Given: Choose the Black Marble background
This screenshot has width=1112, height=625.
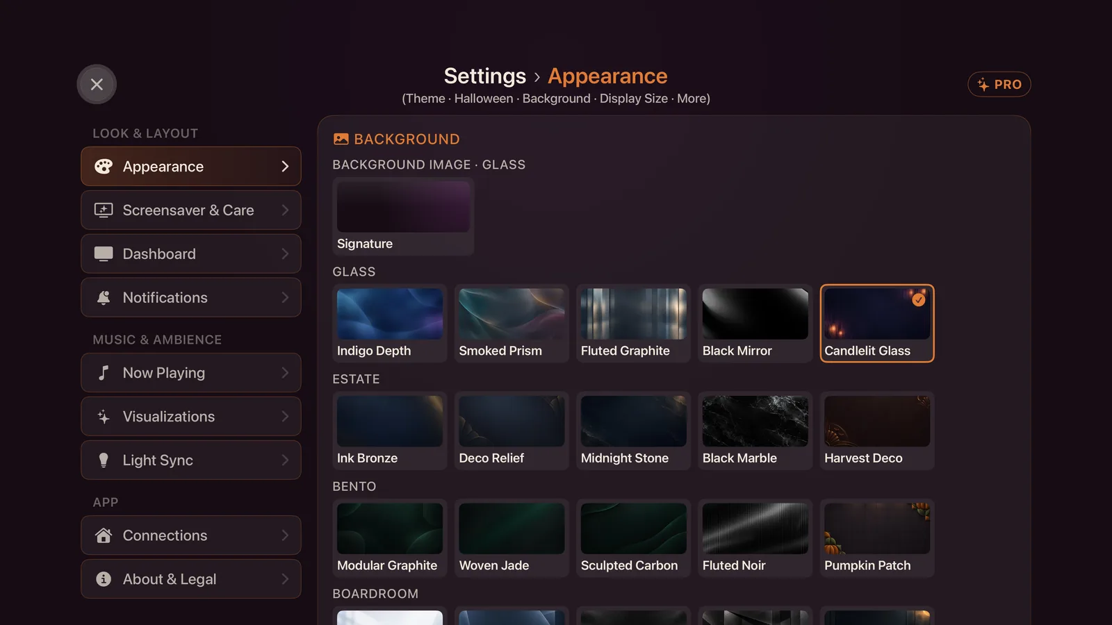Looking at the screenshot, I should [755, 431].
